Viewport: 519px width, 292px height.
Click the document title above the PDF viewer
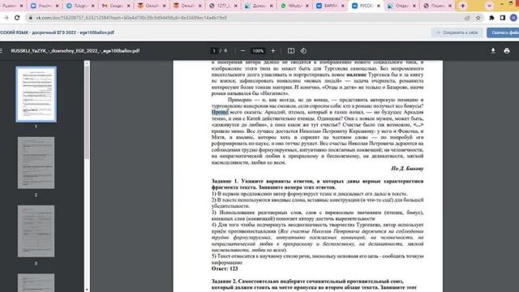[x=57, y=32]
